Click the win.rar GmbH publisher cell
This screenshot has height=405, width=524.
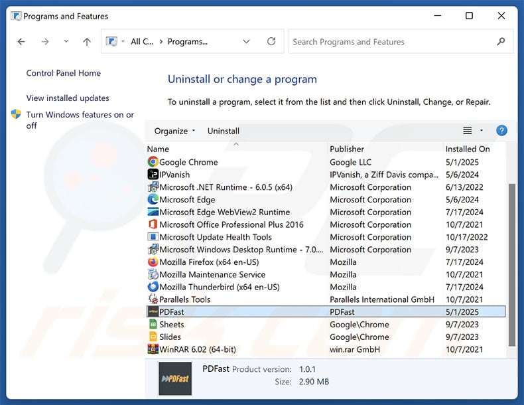(355, 349)
